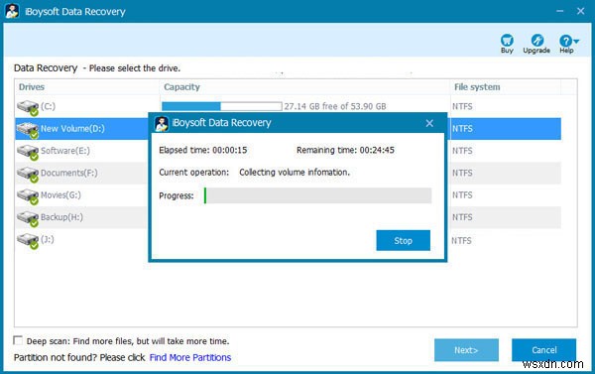Image resolution: width=595 pixels, height=374 pixels.
Task: Open the Find More Partitions link
Action: click(190, 358)
